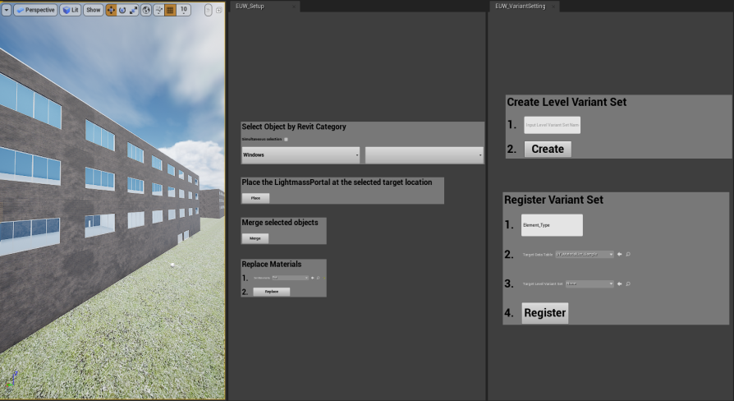This screenshot has height=401, width=734.
Task: Open the Lit view mode menu
Action: pos(71,10)
